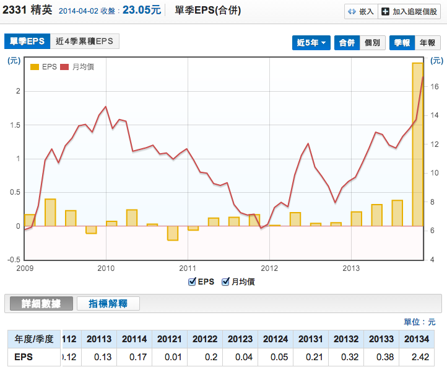Screen dimensions: 447x372
Task: Open the 近5年 time range dropdown
Action: pos(311,42)
